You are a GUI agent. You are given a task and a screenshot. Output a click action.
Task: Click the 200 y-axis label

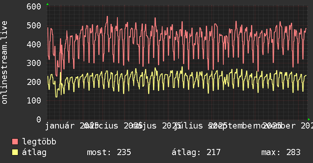tap(34, 82)
